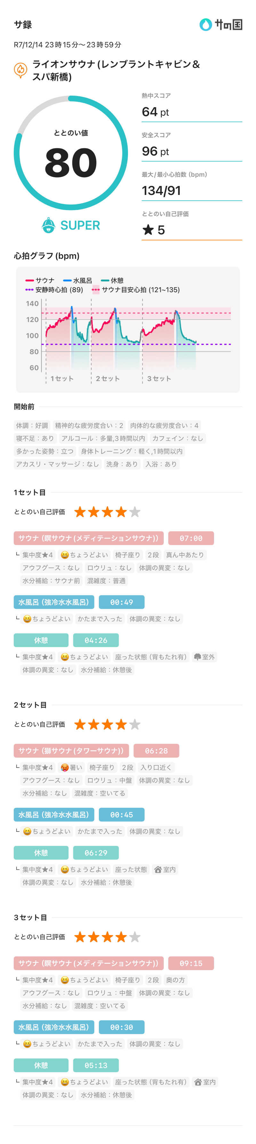Click the SUPER sauna hat mascot icon
The width and height of the screenshot is (256, 1144).
[x=48, y=225]
